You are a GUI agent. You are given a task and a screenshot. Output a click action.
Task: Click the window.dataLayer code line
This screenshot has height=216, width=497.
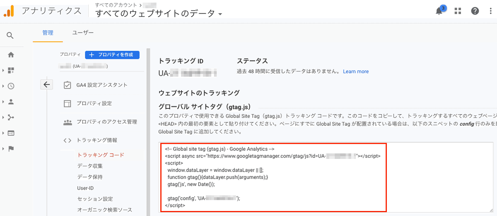click(x=215, y=170)
